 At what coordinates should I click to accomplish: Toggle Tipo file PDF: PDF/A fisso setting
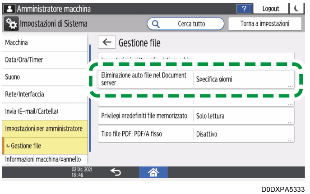(x=196, y=134)
